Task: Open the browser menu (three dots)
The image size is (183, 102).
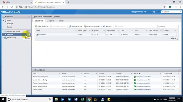Action: (x=180, y=7)
